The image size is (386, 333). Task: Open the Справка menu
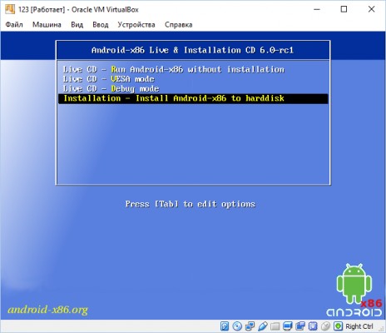pos(178,25)
